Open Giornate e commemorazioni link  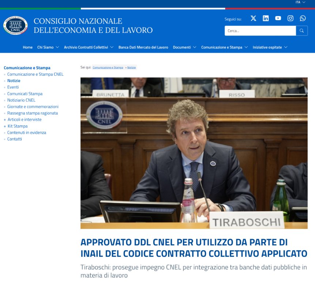point(33,107)
